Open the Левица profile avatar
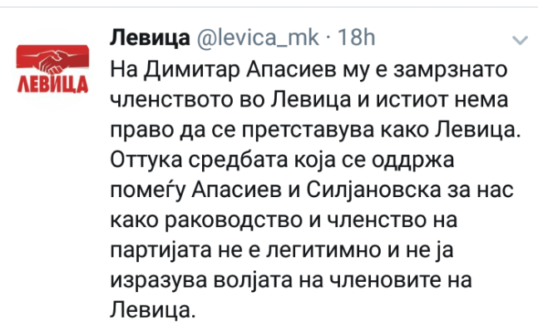Image resolution: width=538 pixels, height=336 pixels. click(x=53, y=69)
